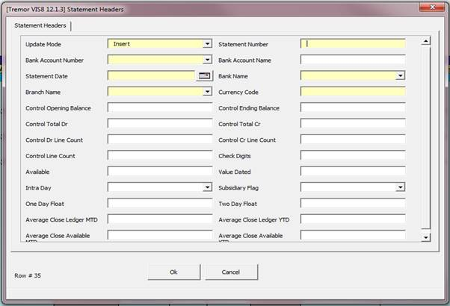Click the 'Subsidiary Flag' label
The height and width of the screenshot is (306, 450).
[x=238, y=188]
